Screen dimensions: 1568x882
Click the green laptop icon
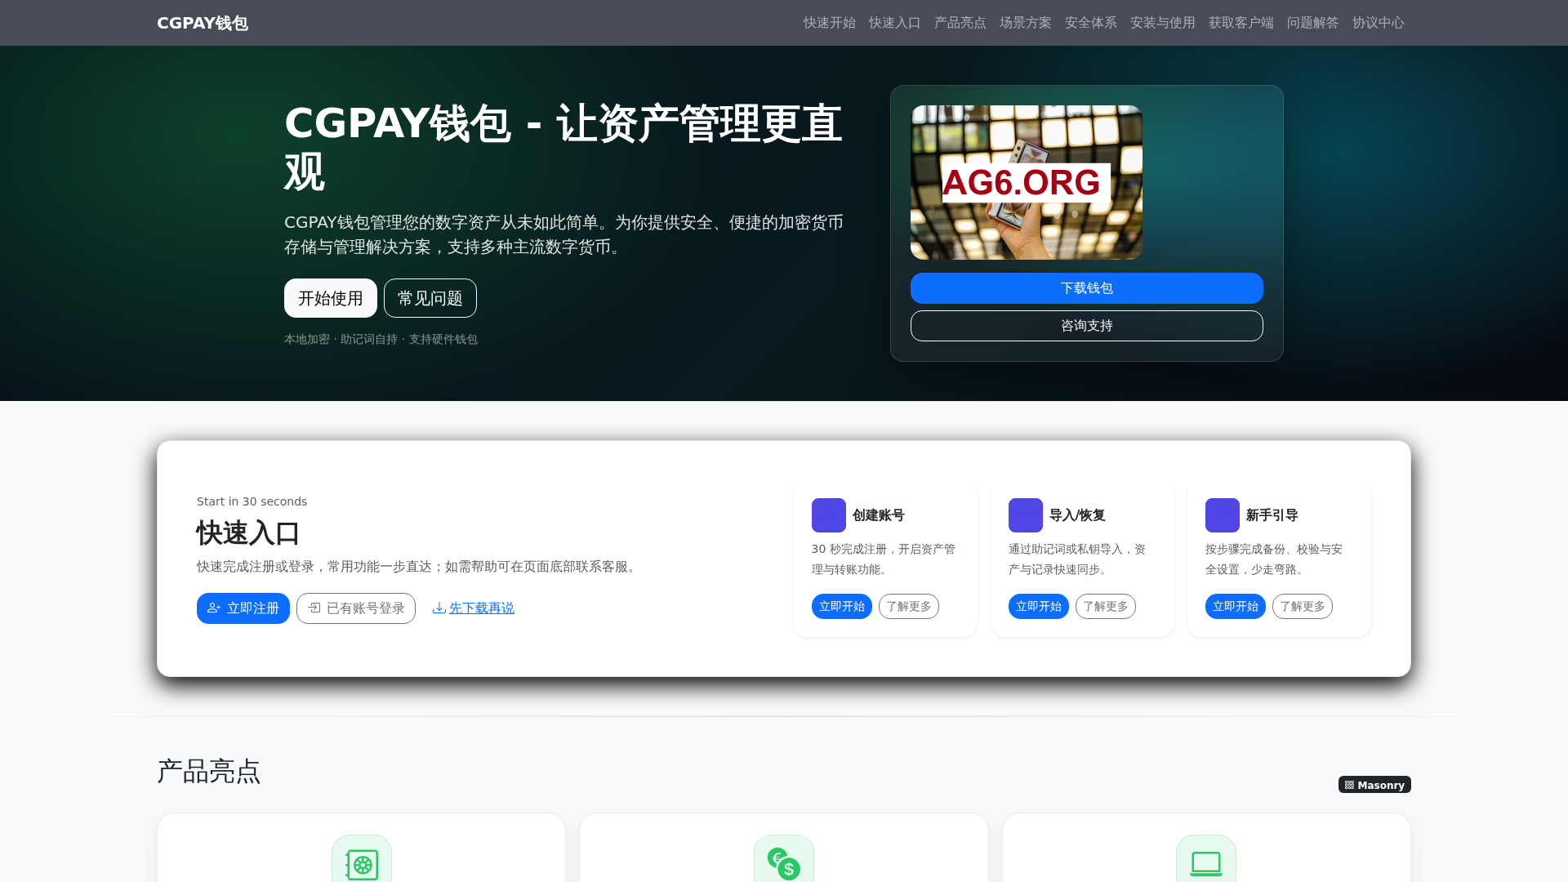(1206, 863)
